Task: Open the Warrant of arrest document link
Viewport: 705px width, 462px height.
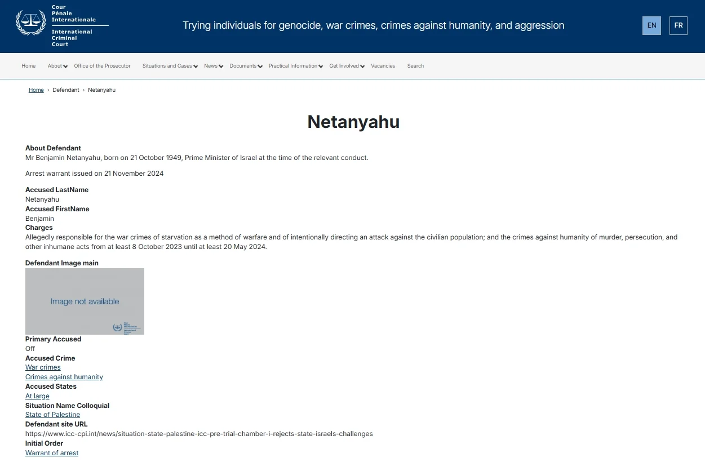Action: click(51, 452)
